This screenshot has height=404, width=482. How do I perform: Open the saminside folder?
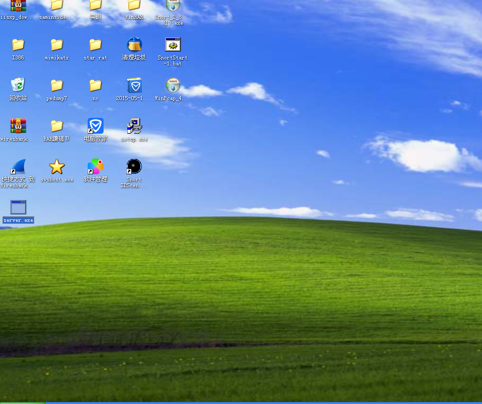coord(57,5)
